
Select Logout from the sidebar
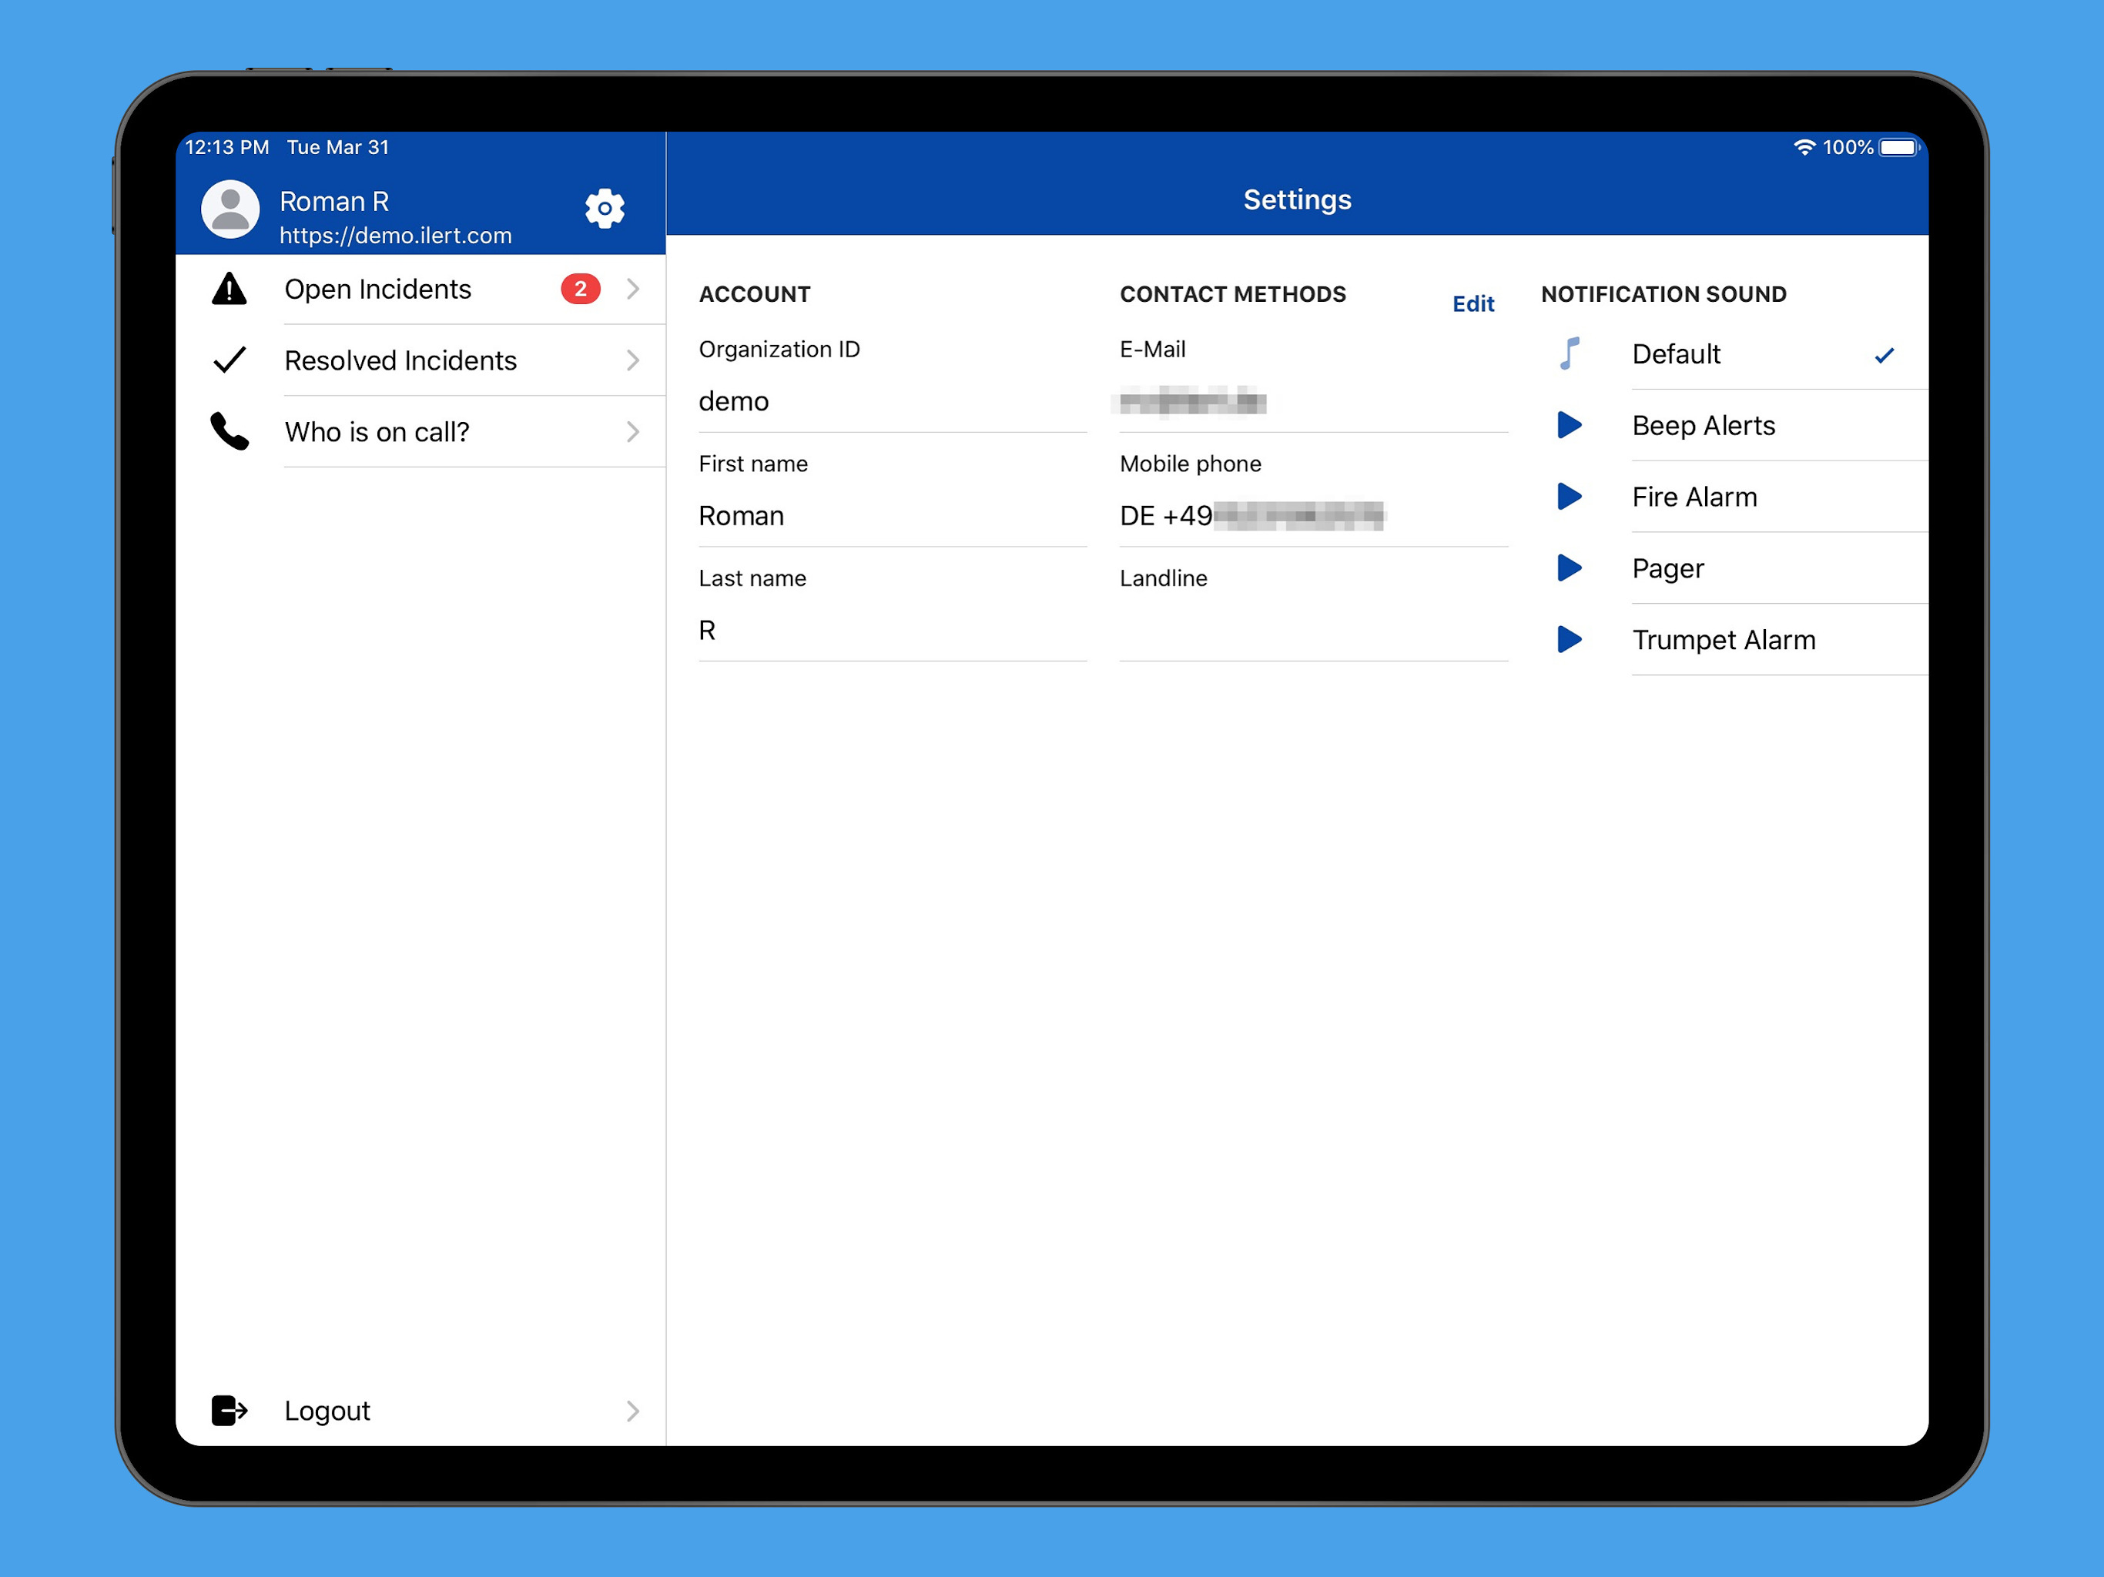[x=420, y=1411]
